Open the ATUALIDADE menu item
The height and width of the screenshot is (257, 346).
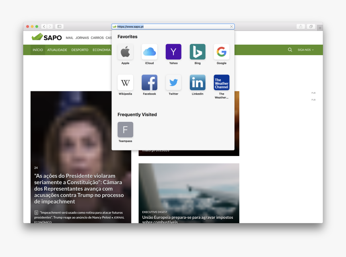point(57,50)
